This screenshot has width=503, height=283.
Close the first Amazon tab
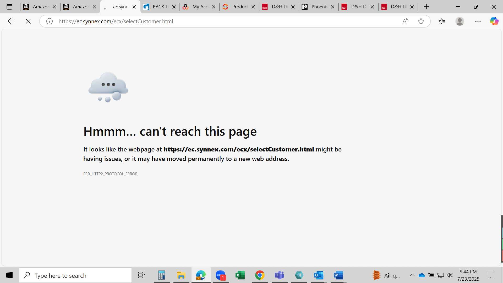[x=54, y=7]
